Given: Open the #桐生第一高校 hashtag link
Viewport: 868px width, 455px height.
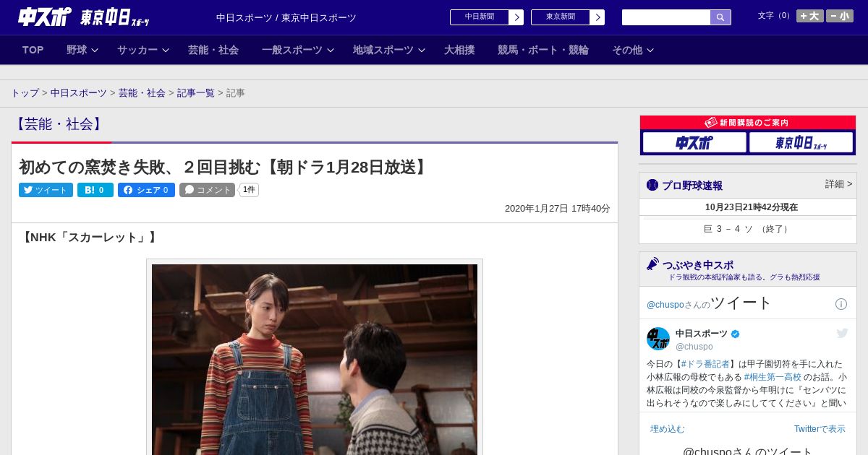Looking at the screenshot, I should 773,377.
